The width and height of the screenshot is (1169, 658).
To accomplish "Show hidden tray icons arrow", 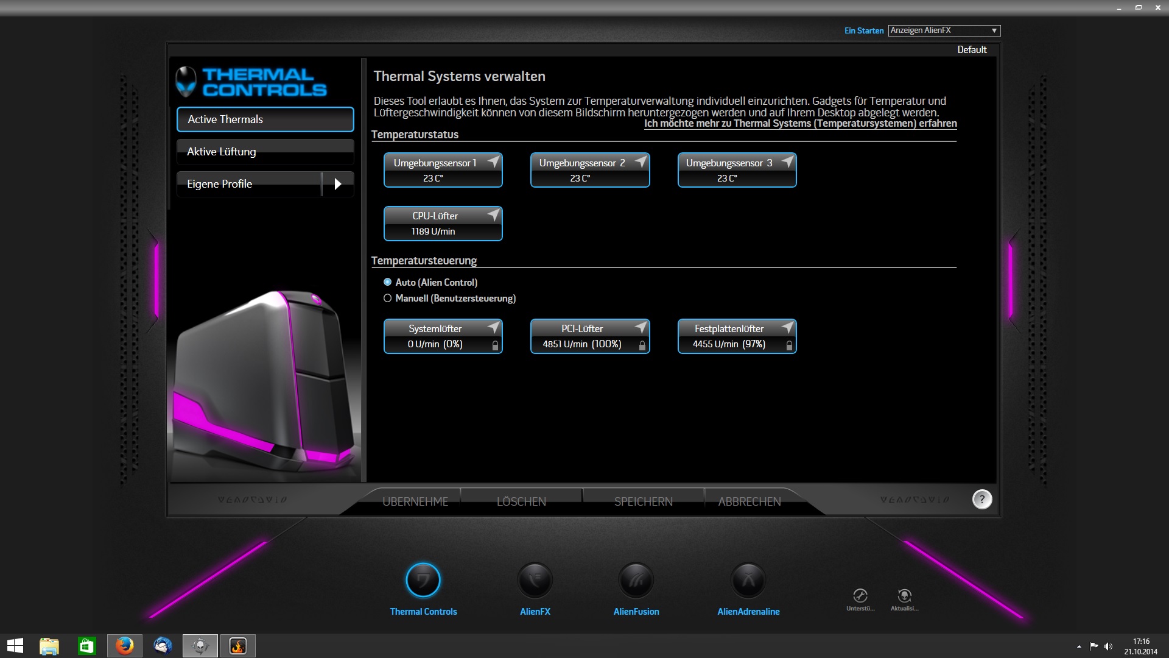I will coord(1079,646).
